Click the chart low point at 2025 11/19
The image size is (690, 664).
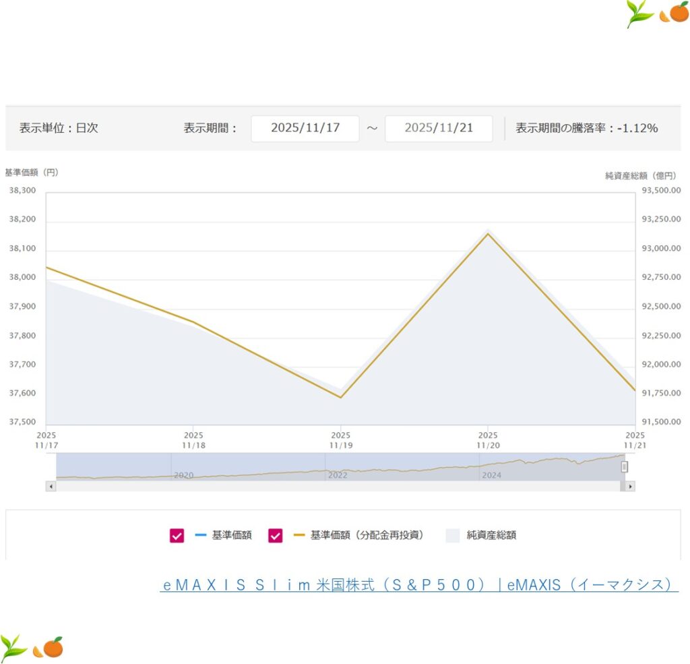pyautogui.click(x=340, y=397)
